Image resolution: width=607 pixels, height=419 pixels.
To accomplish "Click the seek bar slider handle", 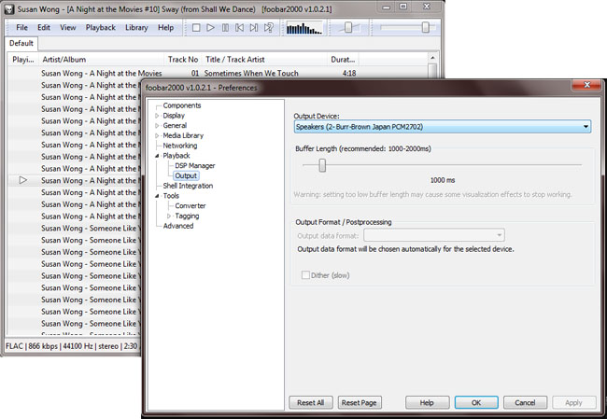I will [426, 27].
